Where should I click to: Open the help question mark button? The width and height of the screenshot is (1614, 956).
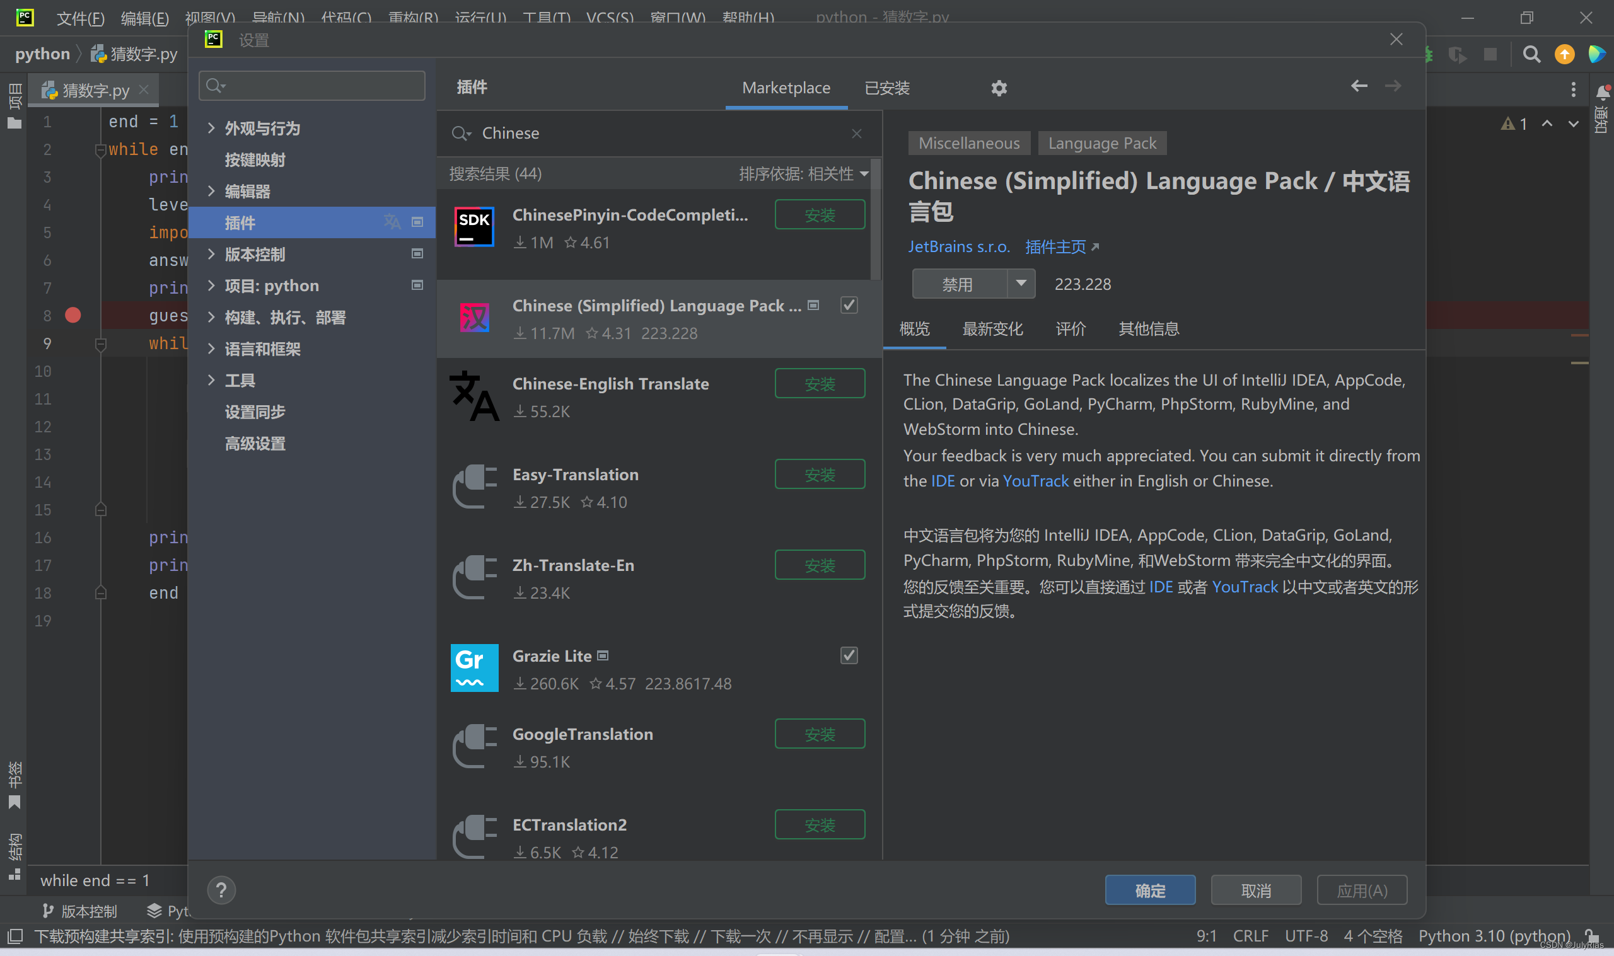221,890
